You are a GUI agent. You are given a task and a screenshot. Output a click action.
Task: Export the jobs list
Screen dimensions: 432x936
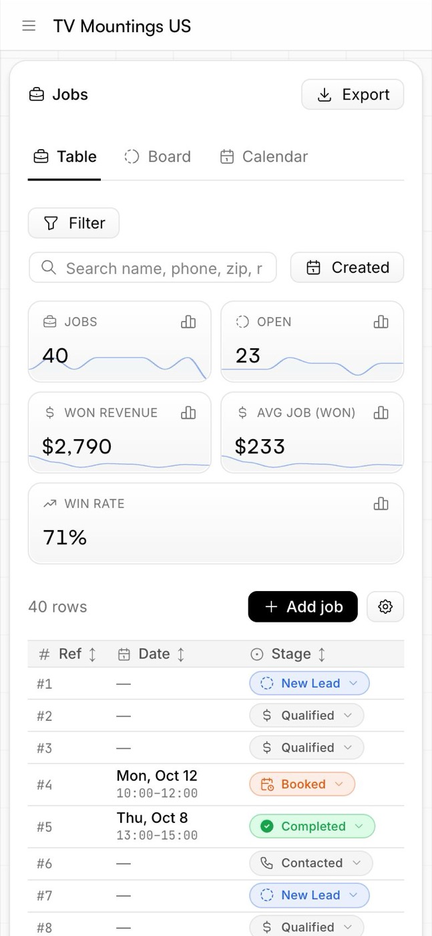pos(353,94)
